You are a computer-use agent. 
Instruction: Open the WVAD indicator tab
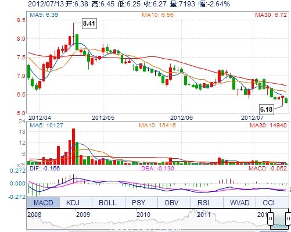pyautogui.click(x=239, y=202)
